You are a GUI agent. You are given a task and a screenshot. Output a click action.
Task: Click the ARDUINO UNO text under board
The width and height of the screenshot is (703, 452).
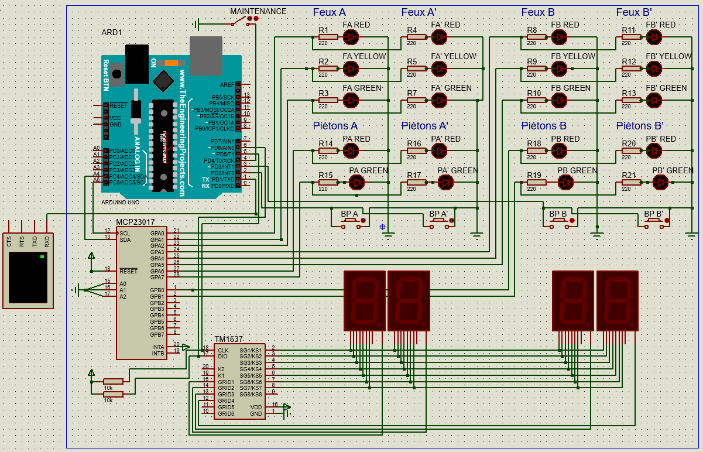[x=121, y=201]
